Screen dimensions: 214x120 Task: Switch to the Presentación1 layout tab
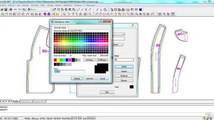[26, 101]
